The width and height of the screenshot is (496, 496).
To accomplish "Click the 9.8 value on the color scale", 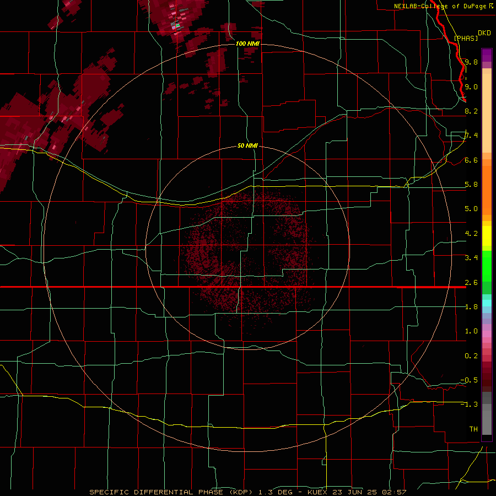I will pos(471,62).
